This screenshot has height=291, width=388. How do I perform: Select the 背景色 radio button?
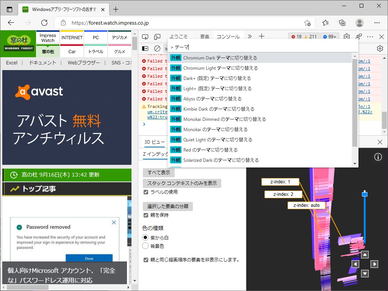[145, 246]
